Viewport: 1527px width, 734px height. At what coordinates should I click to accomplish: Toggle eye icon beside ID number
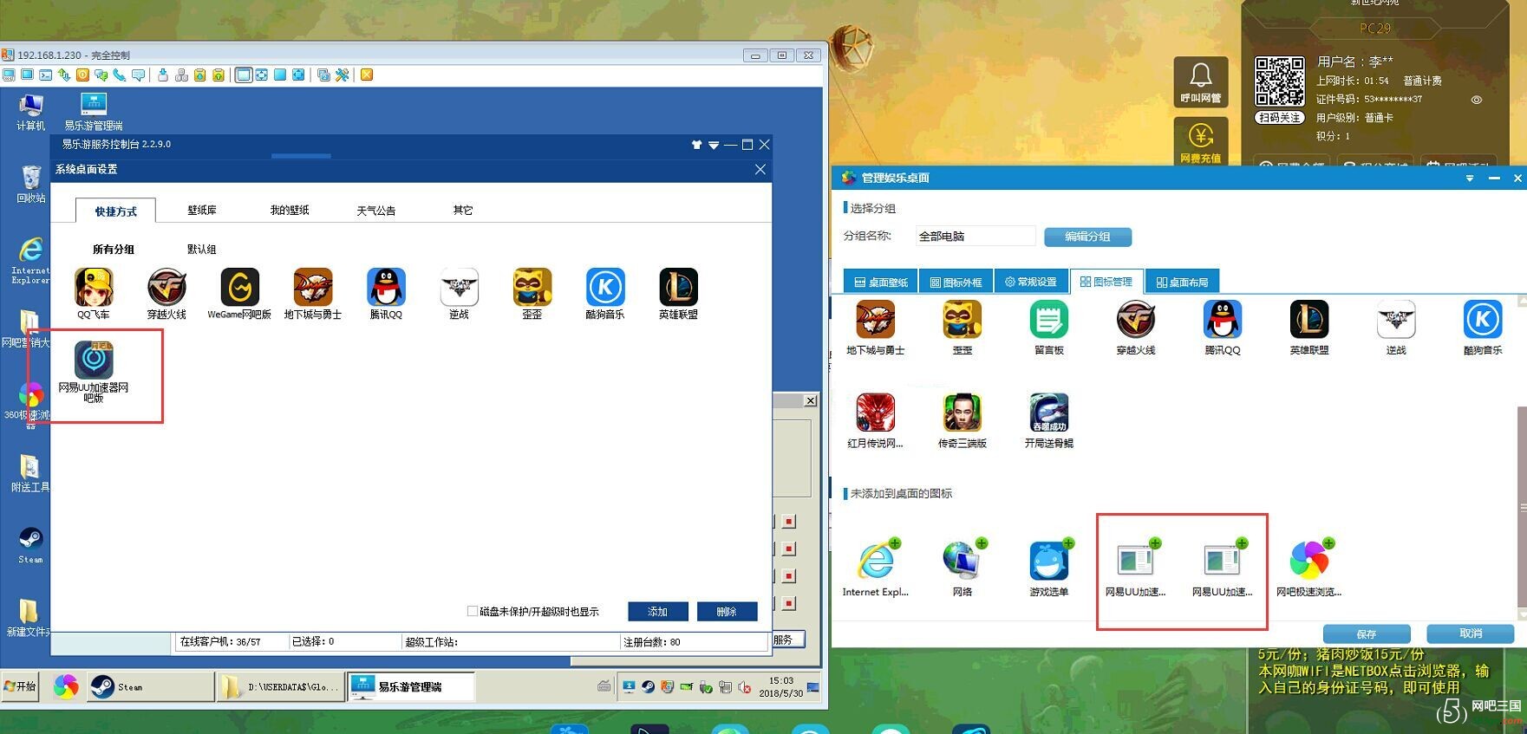(1477, 100)
